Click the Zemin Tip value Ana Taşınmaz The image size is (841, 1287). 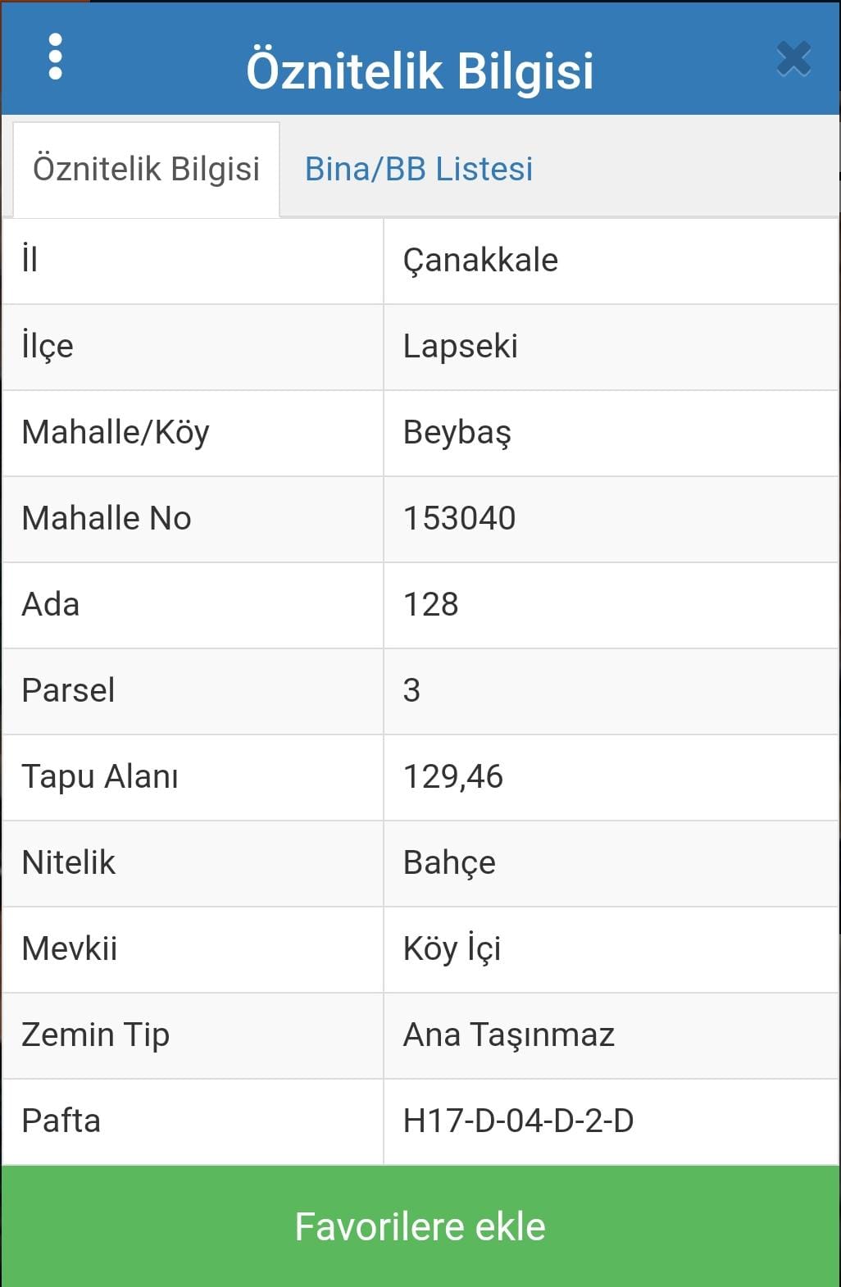coord(508,1035)
